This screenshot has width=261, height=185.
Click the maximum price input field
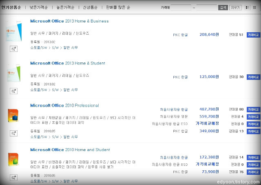click(x=207, y=7)
